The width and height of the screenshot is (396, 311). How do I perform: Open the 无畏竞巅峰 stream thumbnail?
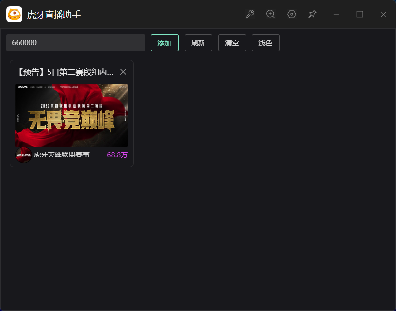point(71,115)
